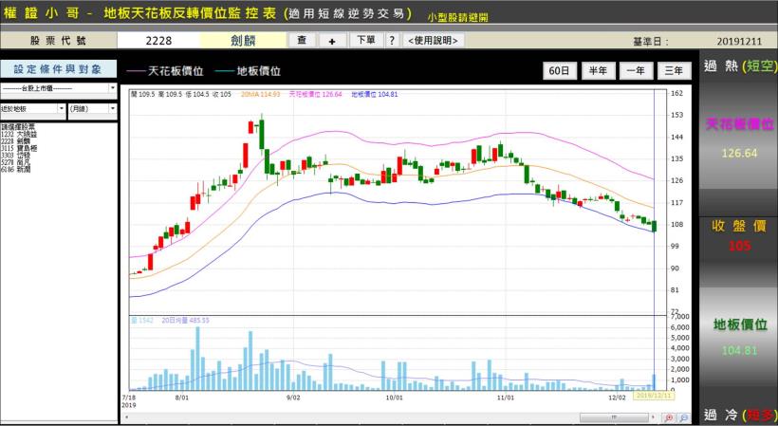Click the scrollbar left arrow under chart
The height and width of the screenshot is (426, 778).
click(127, 417)
